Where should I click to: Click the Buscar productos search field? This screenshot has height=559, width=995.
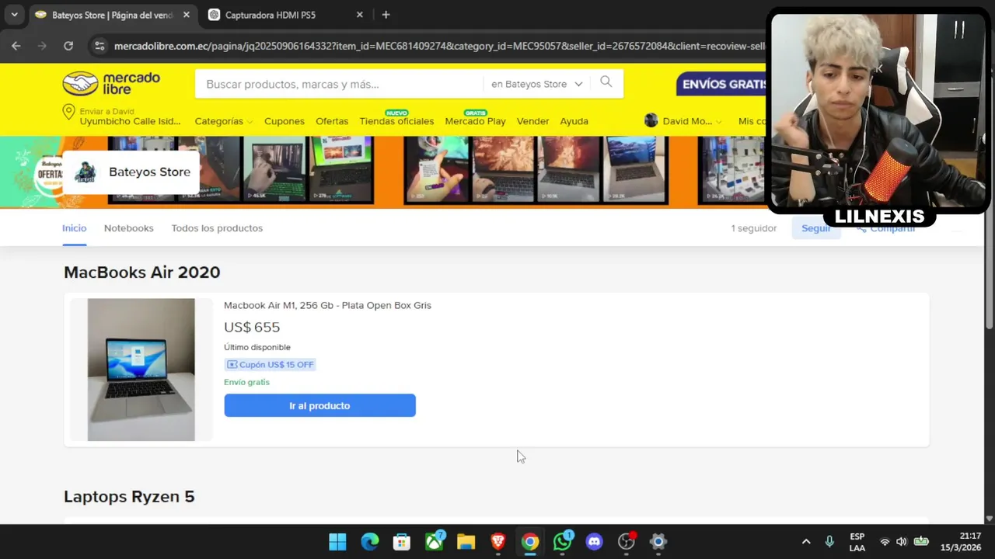tap(338, 84)
